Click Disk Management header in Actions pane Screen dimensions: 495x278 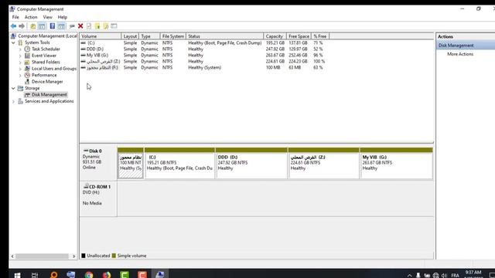pos(466,46)
